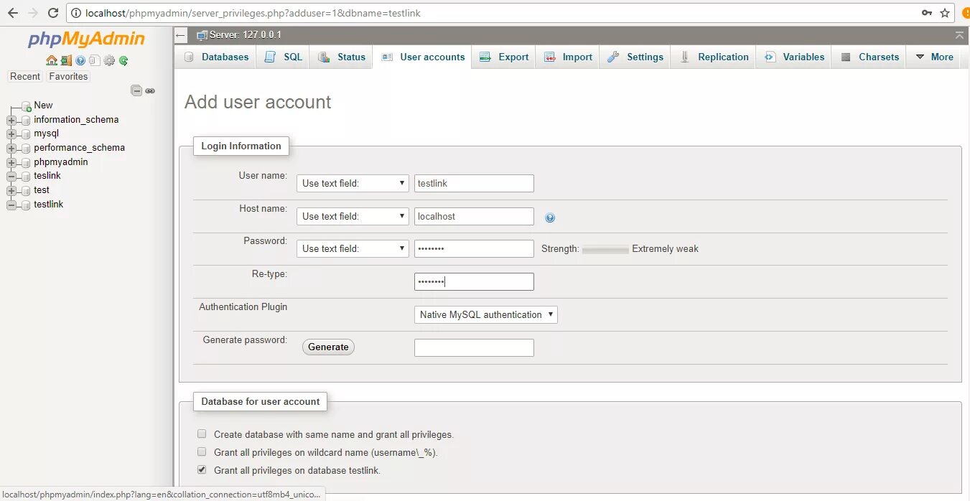
Task: Open the User name type dropdown
Action: tap(353, 183)
